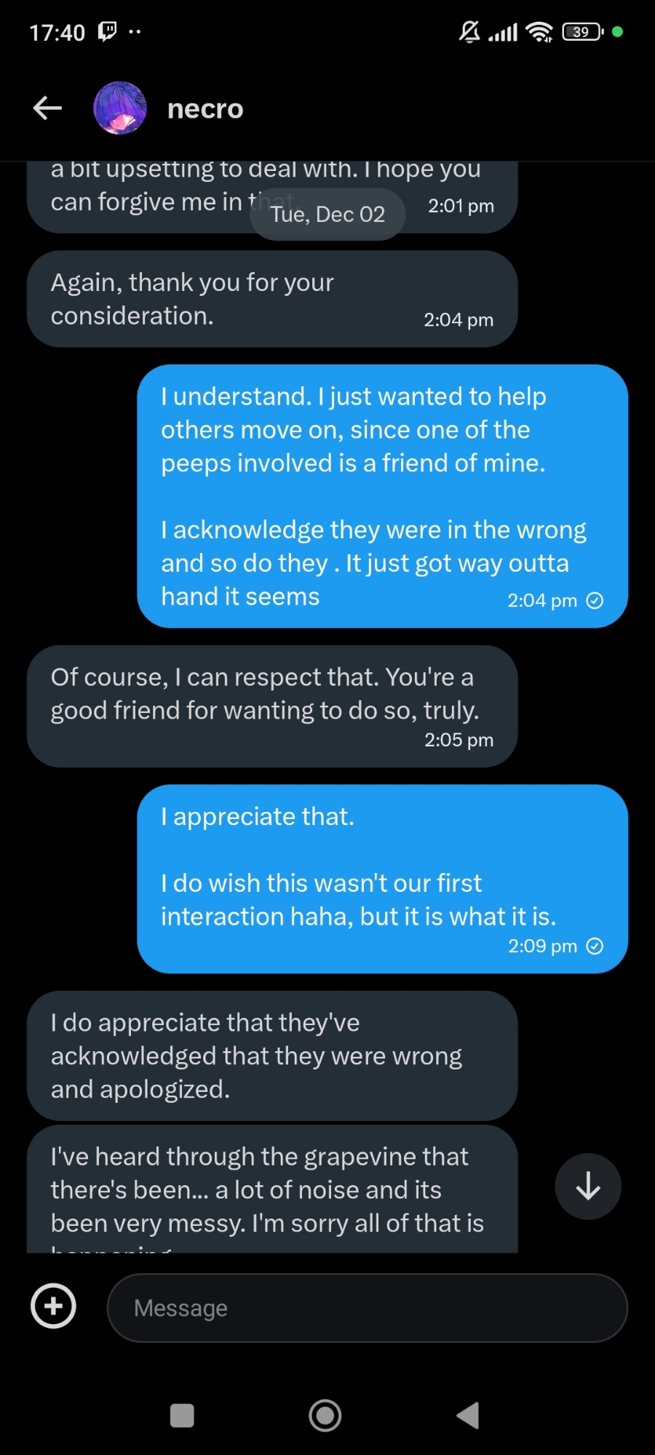Tap the Wi-Fi status icon
This screenshot has height=1455, width=655.
539,31
